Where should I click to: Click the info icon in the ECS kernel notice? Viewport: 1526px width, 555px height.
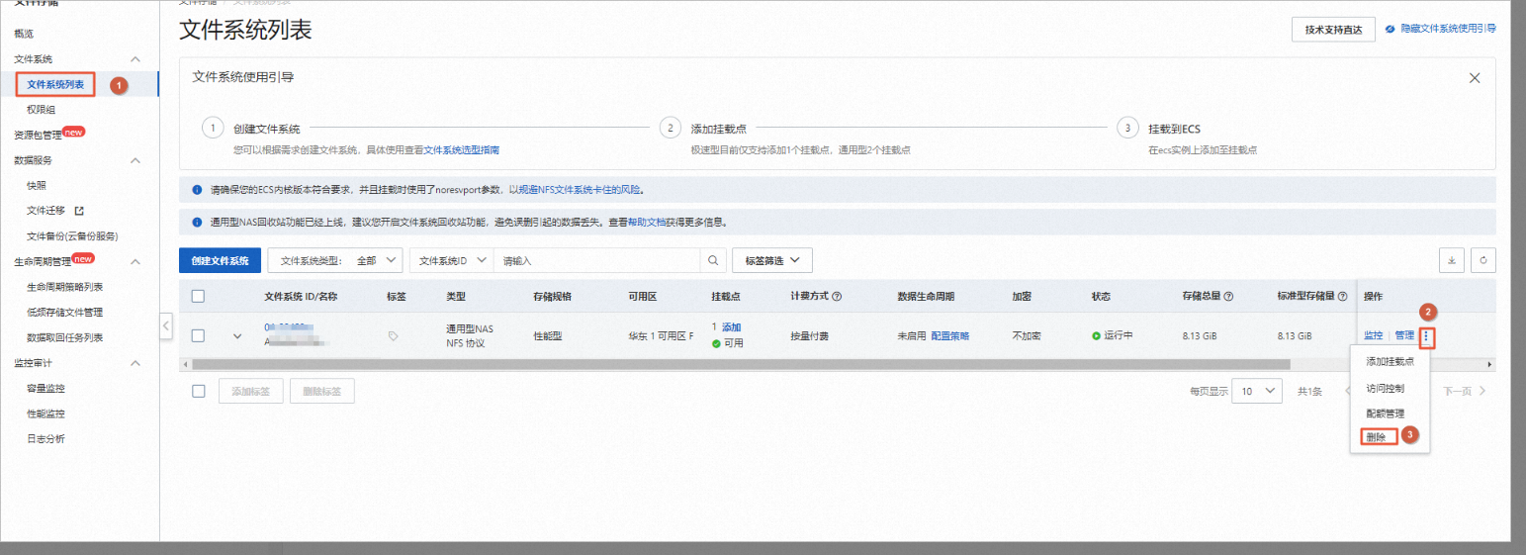(x=197, y=189)
